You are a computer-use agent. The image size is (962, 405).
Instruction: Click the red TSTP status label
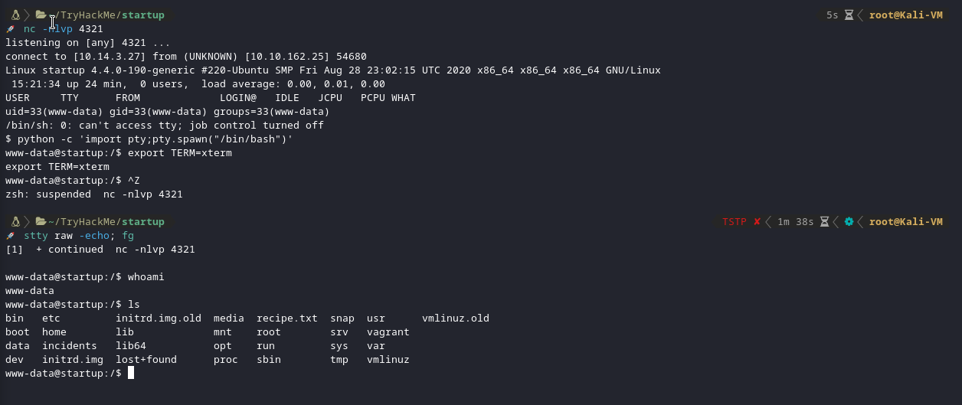coord(735,222)
